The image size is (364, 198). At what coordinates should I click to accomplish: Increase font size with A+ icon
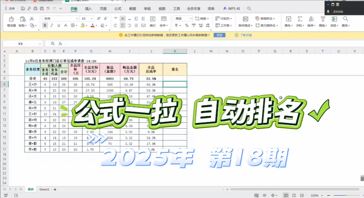tap(99, 19)
